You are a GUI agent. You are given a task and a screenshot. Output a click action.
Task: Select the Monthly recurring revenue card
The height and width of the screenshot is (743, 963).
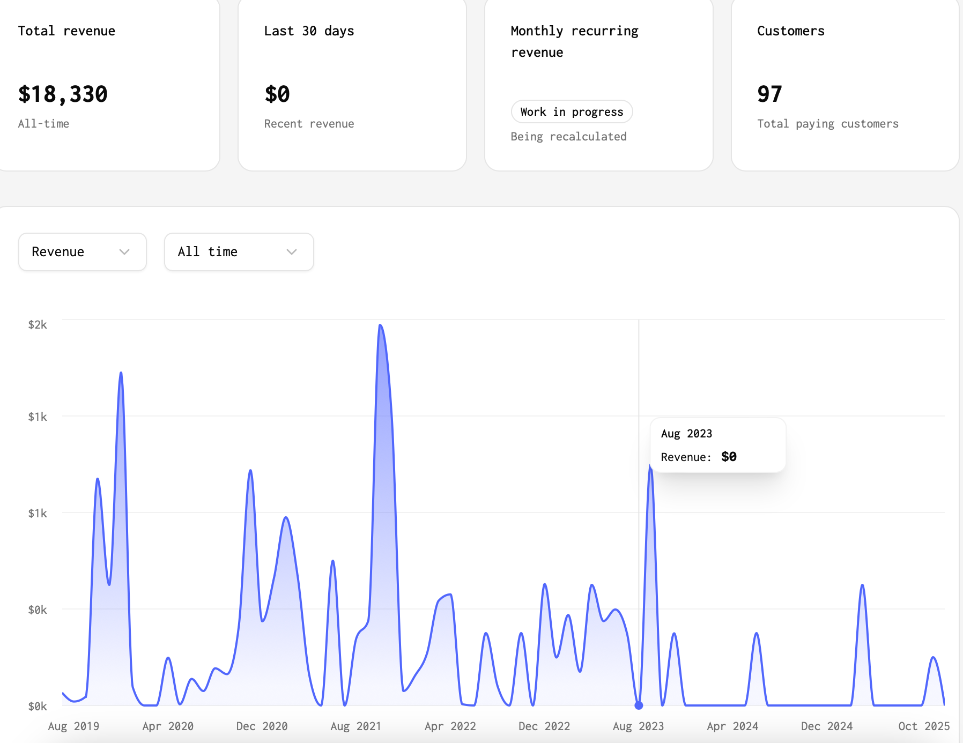[x=598, y=83]
